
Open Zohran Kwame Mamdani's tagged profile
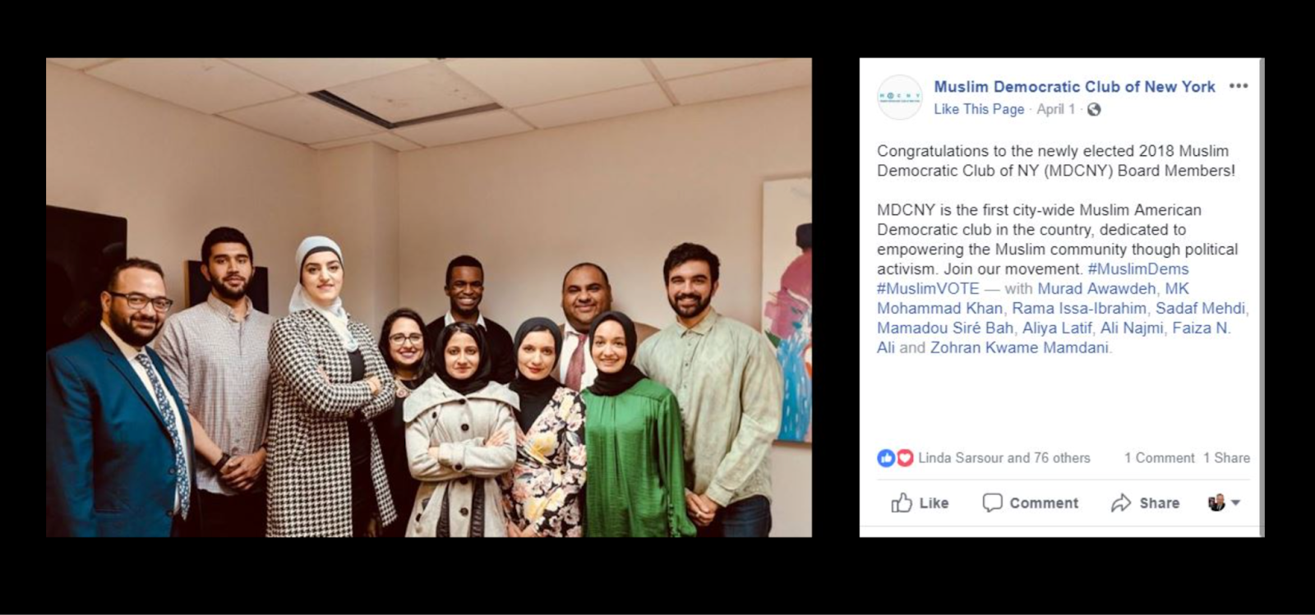click(x=1019, y=347)
